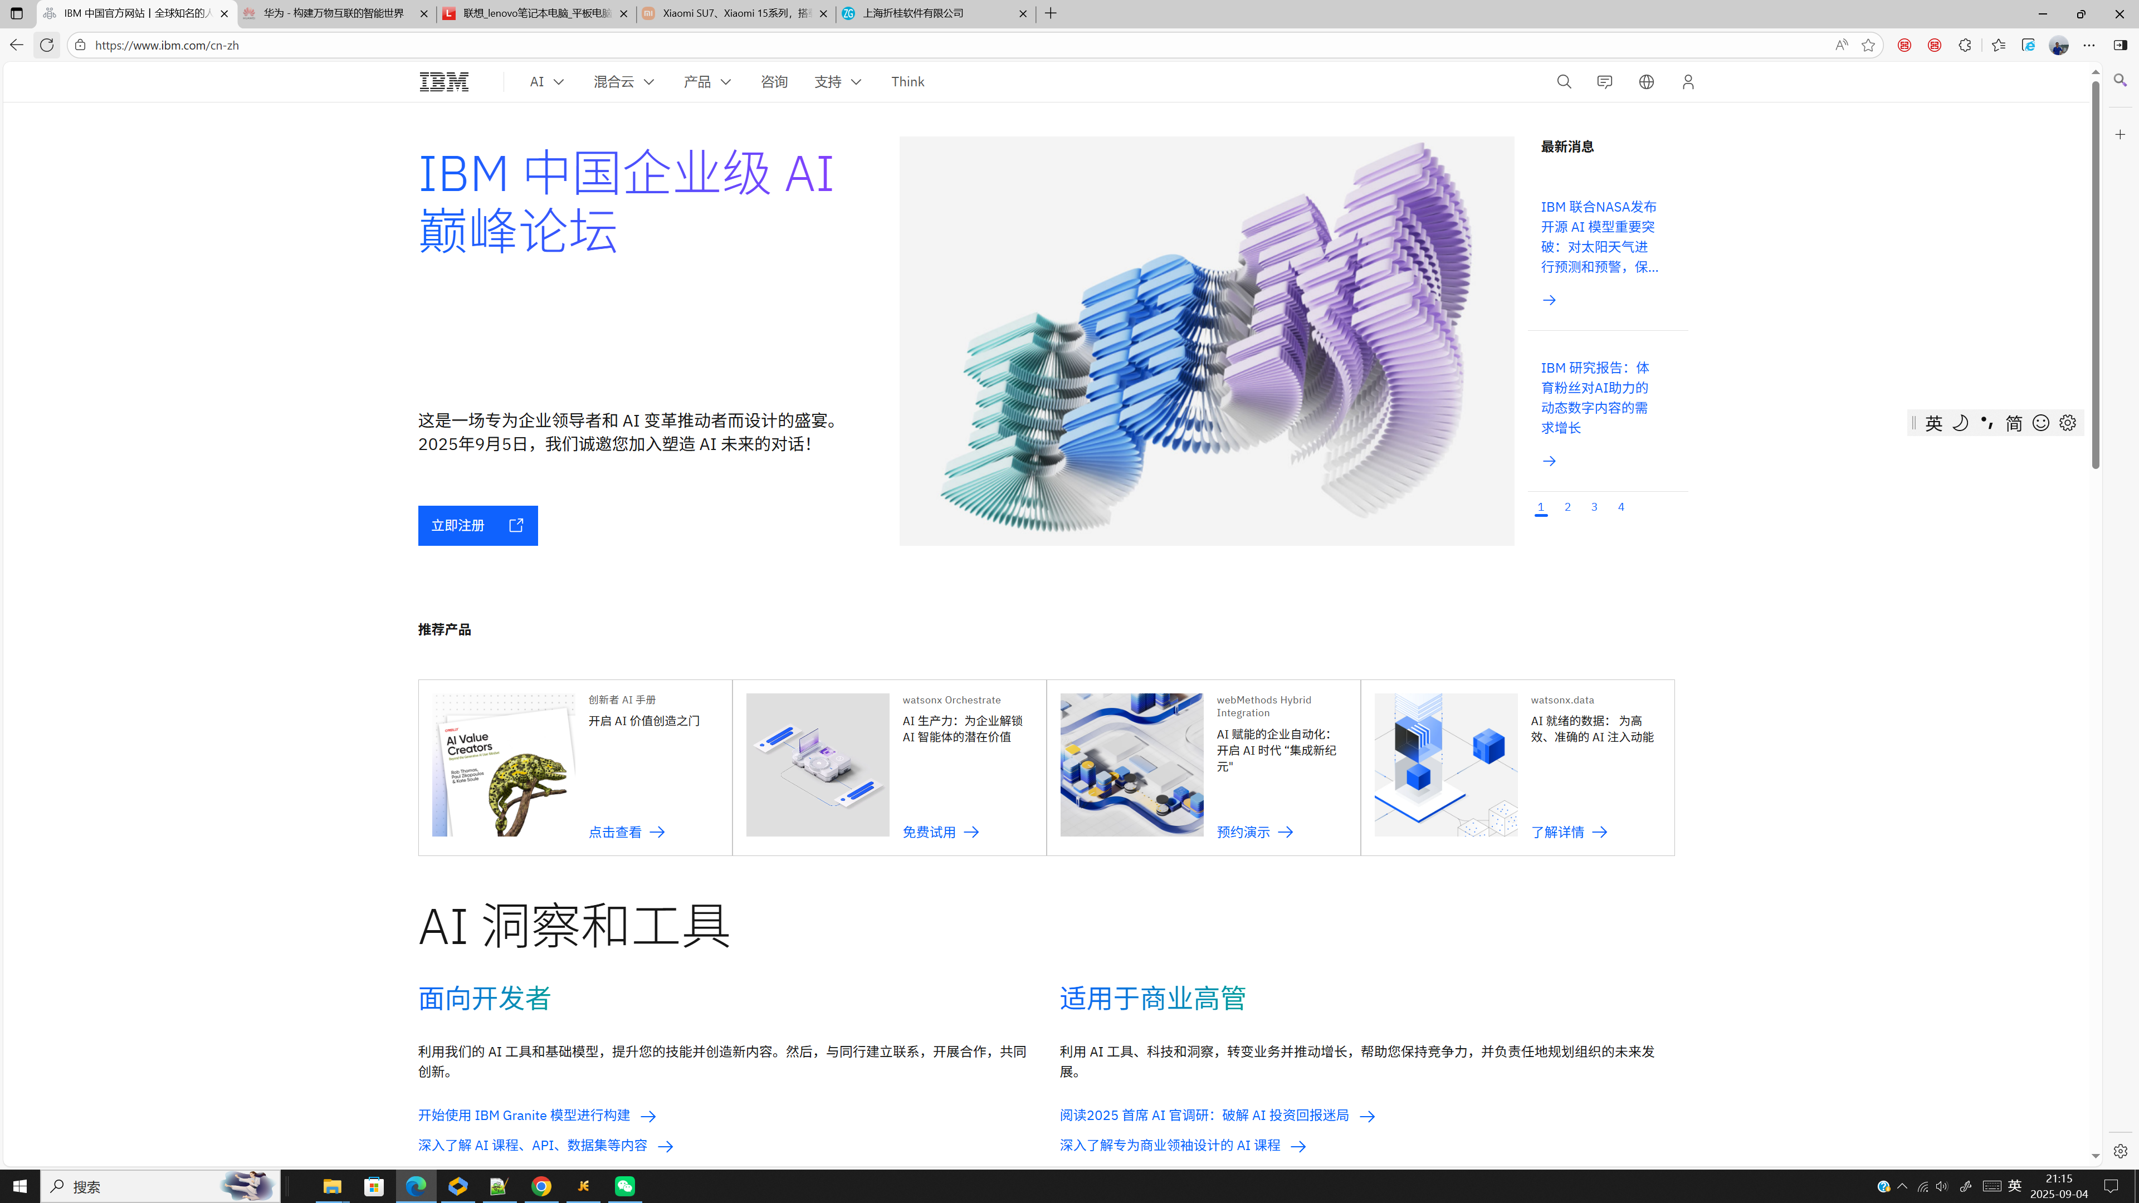
Task: Click the IME emoji smiley icon
Action: (2040, 423)
